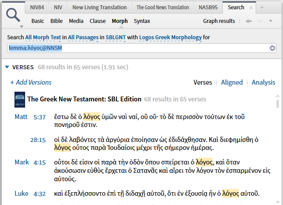283x205 pixels.
Task: Switch to Aligned view
Action: tap(232, 82)
